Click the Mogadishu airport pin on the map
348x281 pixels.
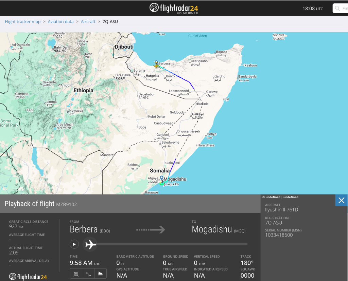162,178
